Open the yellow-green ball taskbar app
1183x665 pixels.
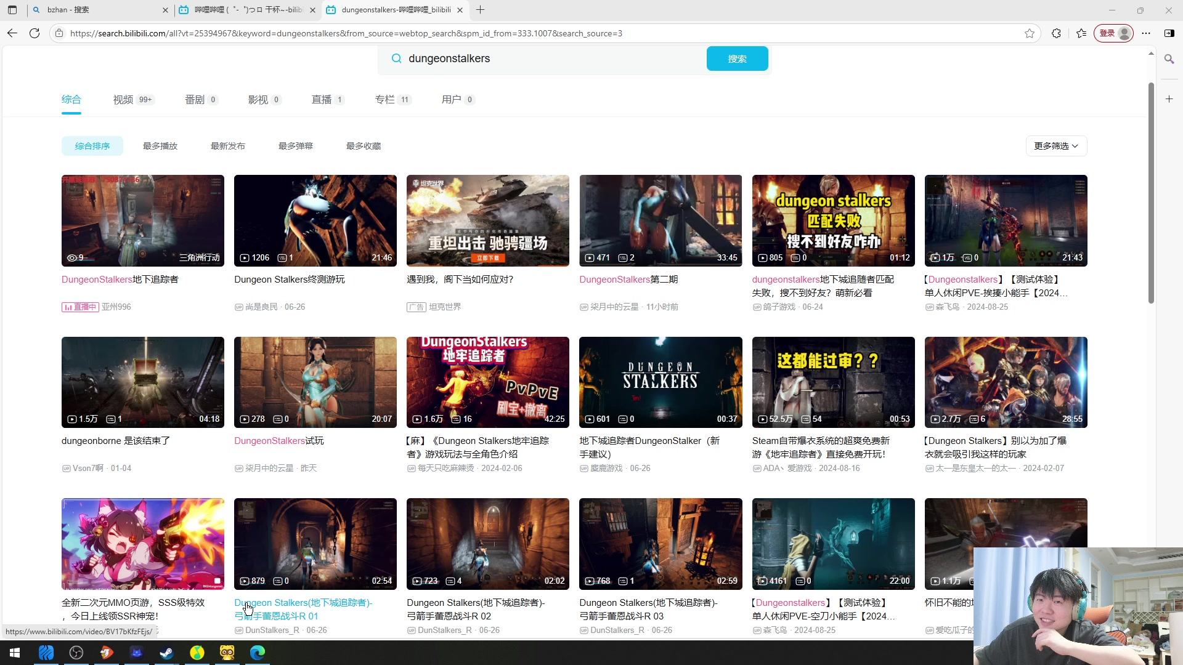[197, 652]
